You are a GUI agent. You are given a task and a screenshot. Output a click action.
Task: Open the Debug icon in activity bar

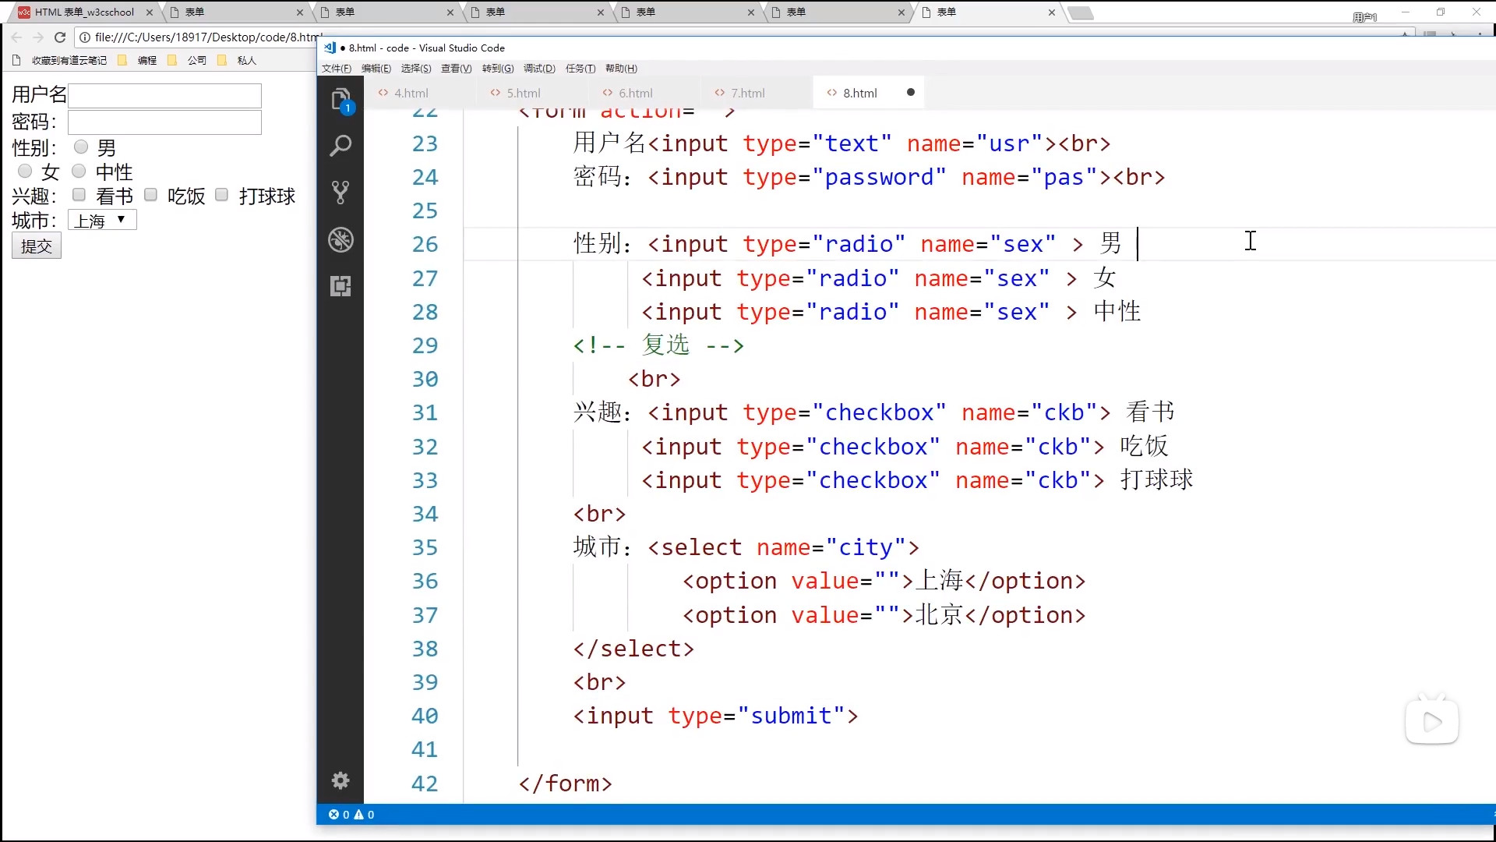click(340, 239)
